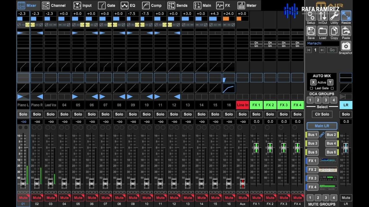Select Bus 4 send layer

tap(332, 143)
